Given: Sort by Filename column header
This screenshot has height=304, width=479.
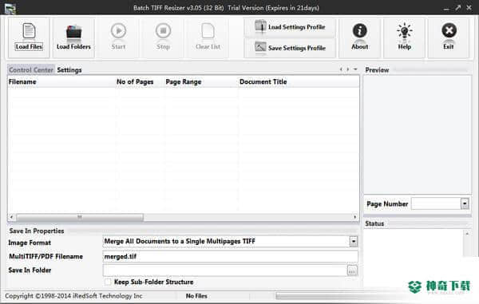Looking at the screenshot, I should click(61, 82).
